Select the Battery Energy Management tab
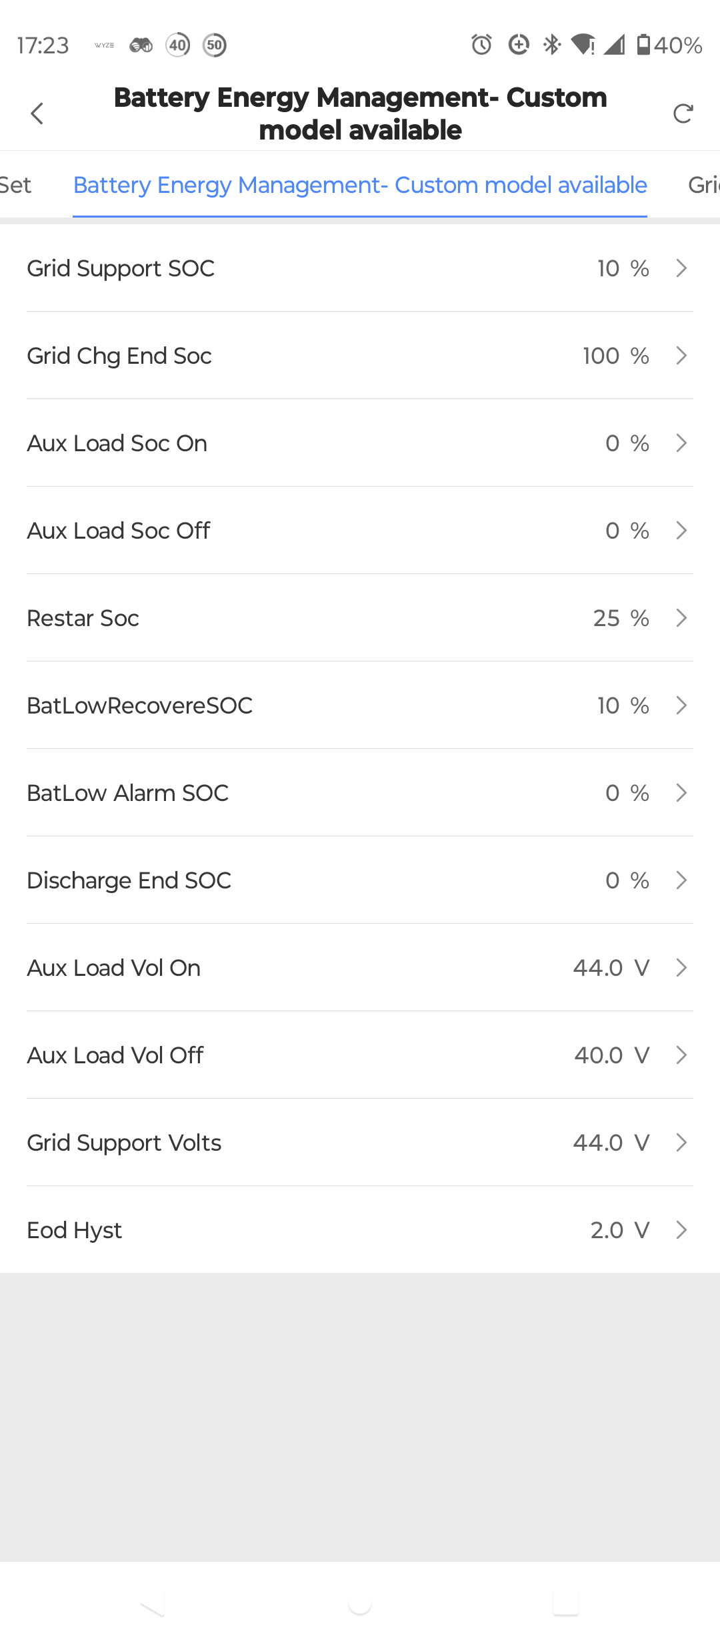 click(x=360, y=185)
